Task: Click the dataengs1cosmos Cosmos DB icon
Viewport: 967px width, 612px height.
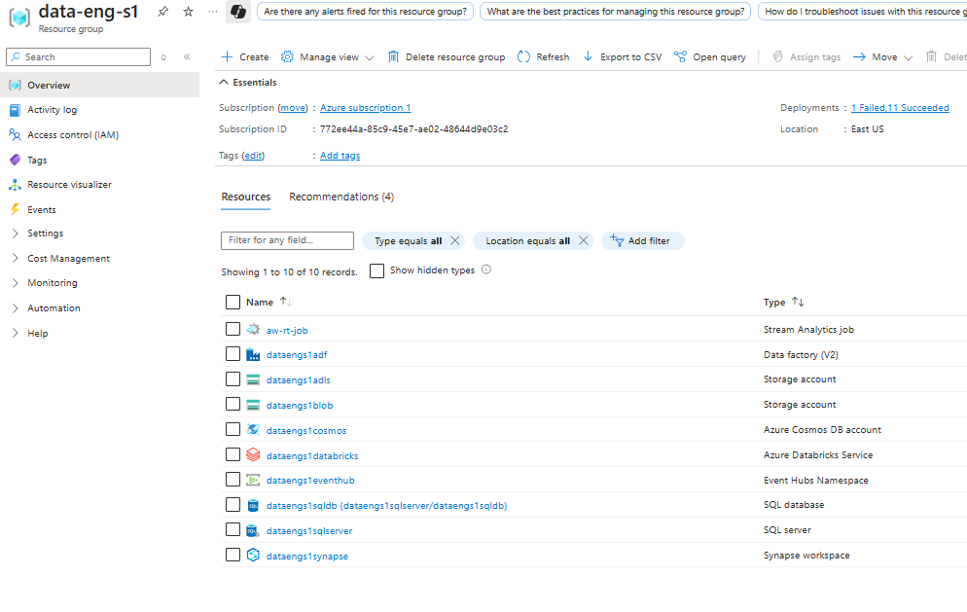Action: 254,429
